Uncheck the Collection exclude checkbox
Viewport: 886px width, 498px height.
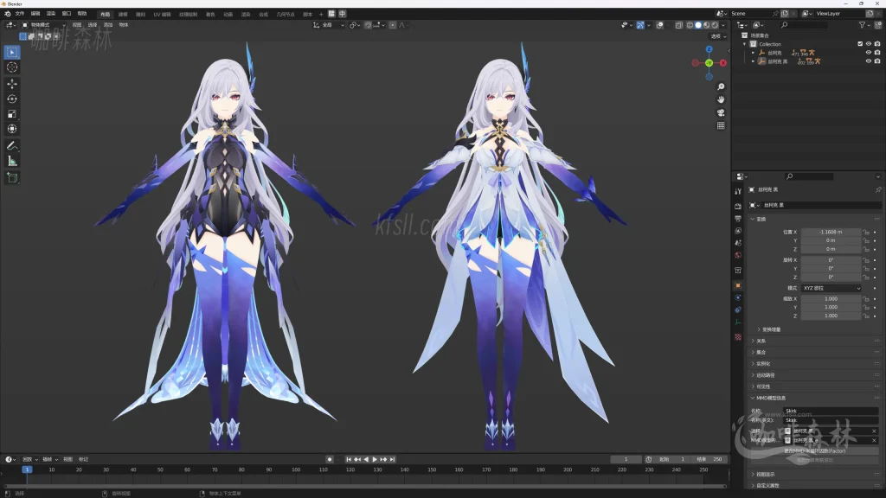pos(860,44)
